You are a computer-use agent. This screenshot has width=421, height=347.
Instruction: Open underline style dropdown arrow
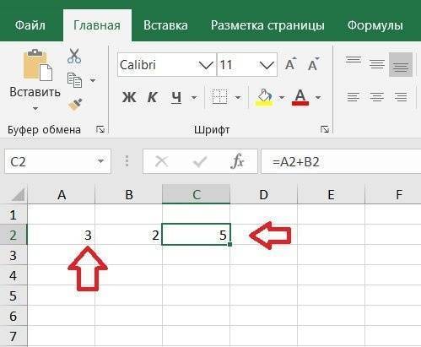(x=194, y=98)
